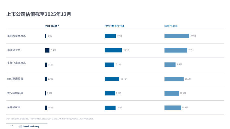
Task: Select the 青少年和玩具 row label
Action: point(15,93)
